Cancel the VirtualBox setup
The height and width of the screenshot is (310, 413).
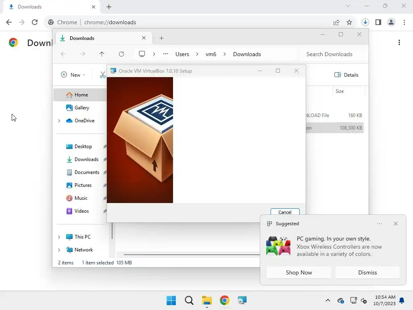click(x=285, y=212)
